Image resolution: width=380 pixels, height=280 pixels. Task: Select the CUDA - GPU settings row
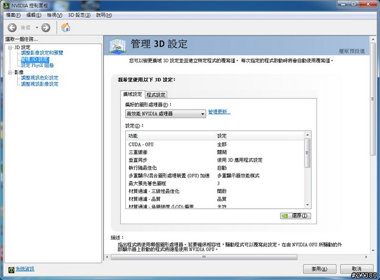(x=215, y=144)
